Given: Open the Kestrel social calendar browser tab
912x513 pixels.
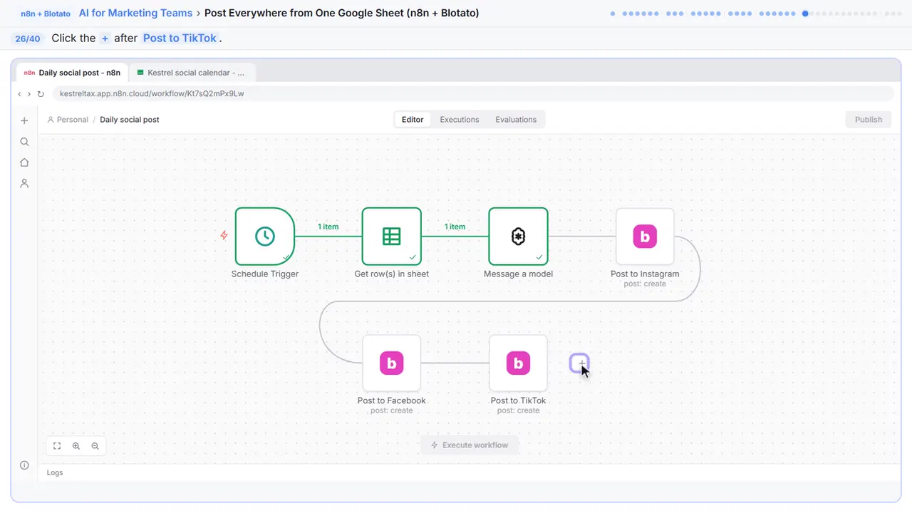Looking at the screenshot, I should (x=192, y=73).
